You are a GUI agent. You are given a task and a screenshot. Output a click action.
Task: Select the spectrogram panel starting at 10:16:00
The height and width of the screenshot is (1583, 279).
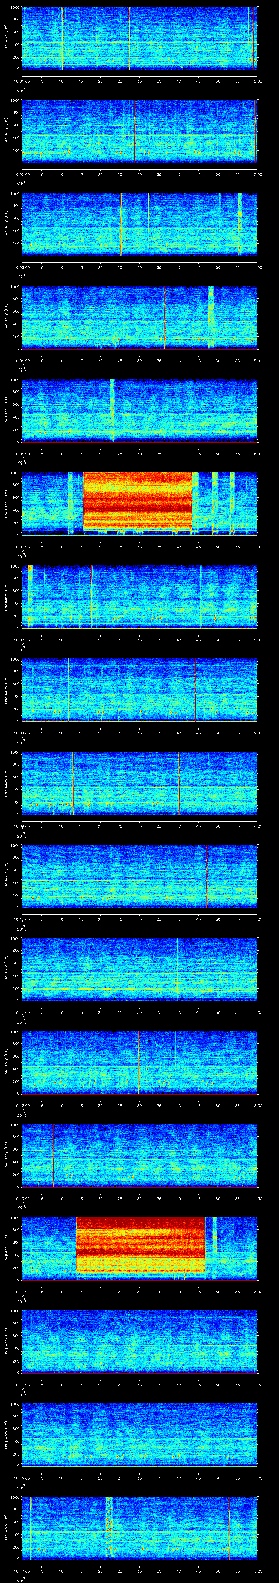point(140,1435)
